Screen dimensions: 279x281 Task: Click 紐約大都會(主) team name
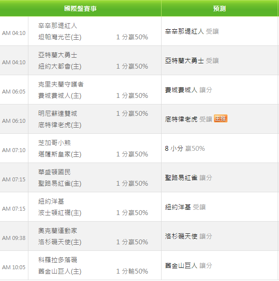click(x=60, y=66)
